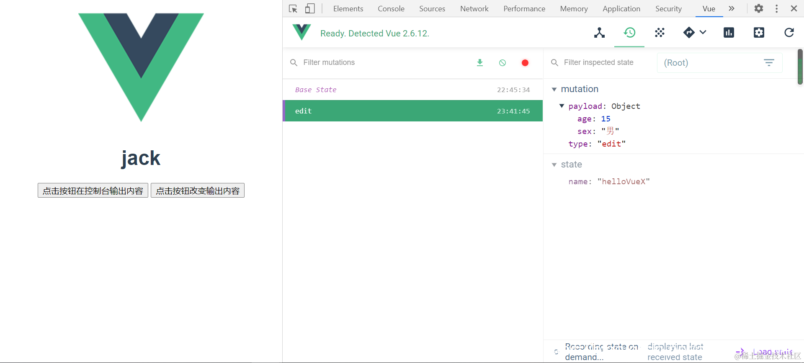
Task: Collapse the payload Object tree
Action: coord(562,106)
